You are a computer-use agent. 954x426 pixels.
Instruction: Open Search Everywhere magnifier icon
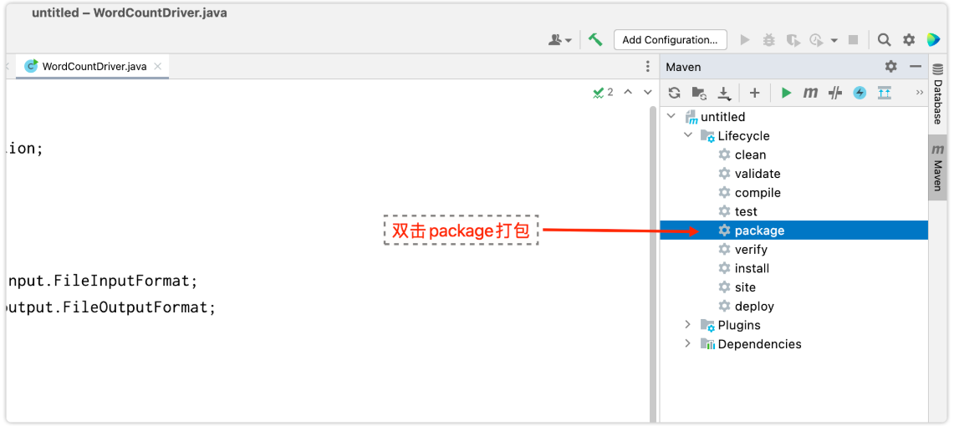884,39
